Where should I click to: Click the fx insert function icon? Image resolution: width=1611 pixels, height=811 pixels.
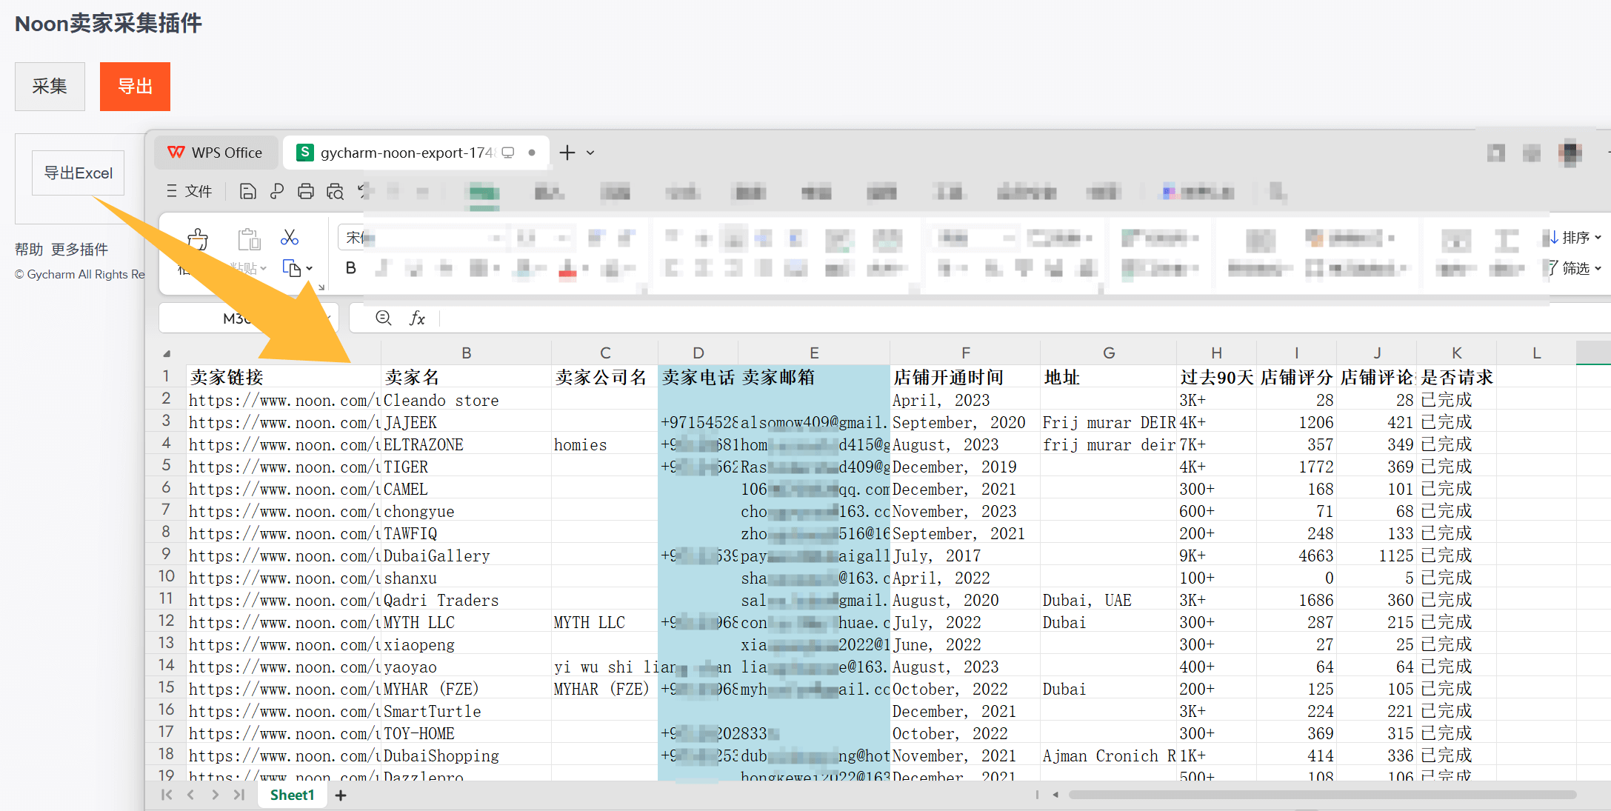click(x=417, y=318)
